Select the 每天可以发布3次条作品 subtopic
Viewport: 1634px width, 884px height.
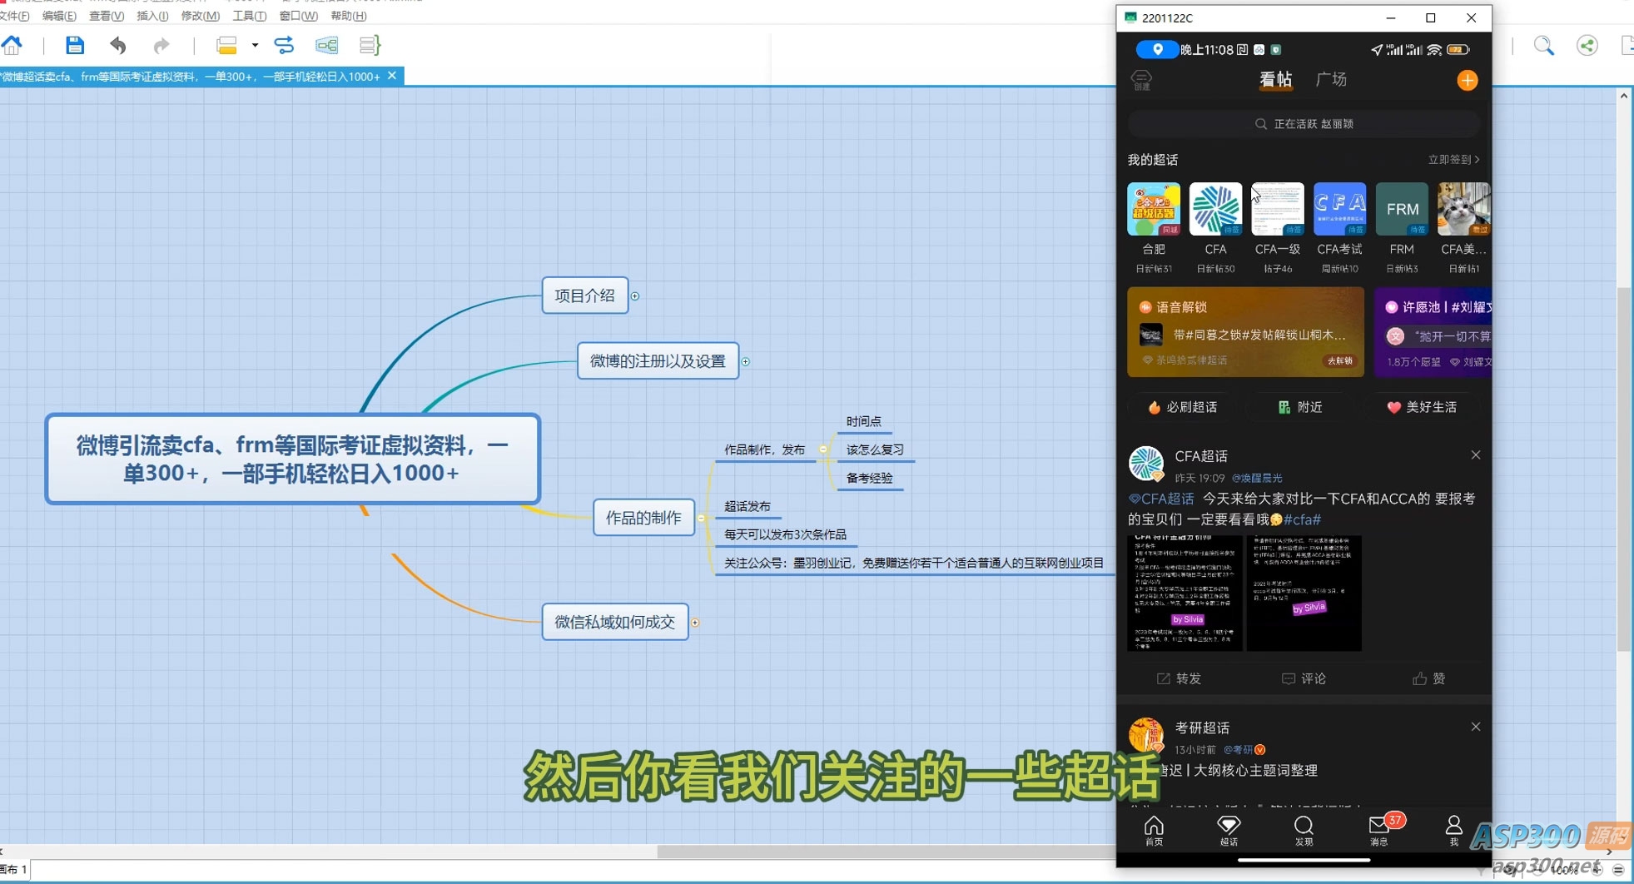pyautogui.click(x=785, y=534)
